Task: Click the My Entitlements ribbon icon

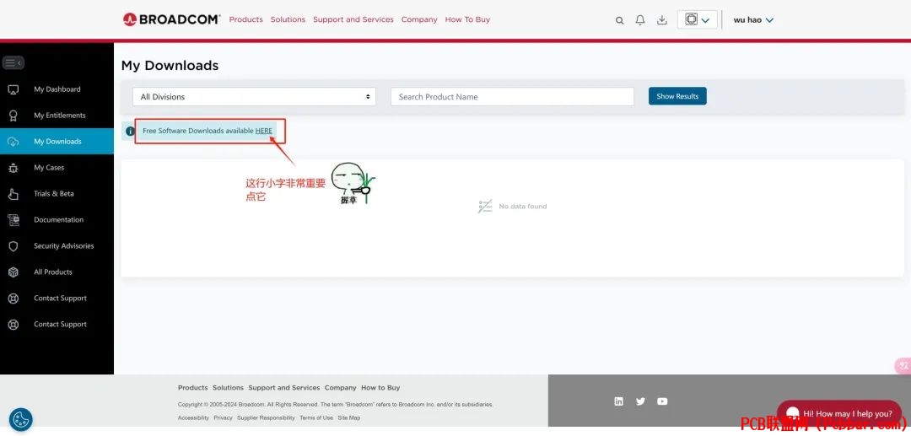Action: click(x=13, y=116)
